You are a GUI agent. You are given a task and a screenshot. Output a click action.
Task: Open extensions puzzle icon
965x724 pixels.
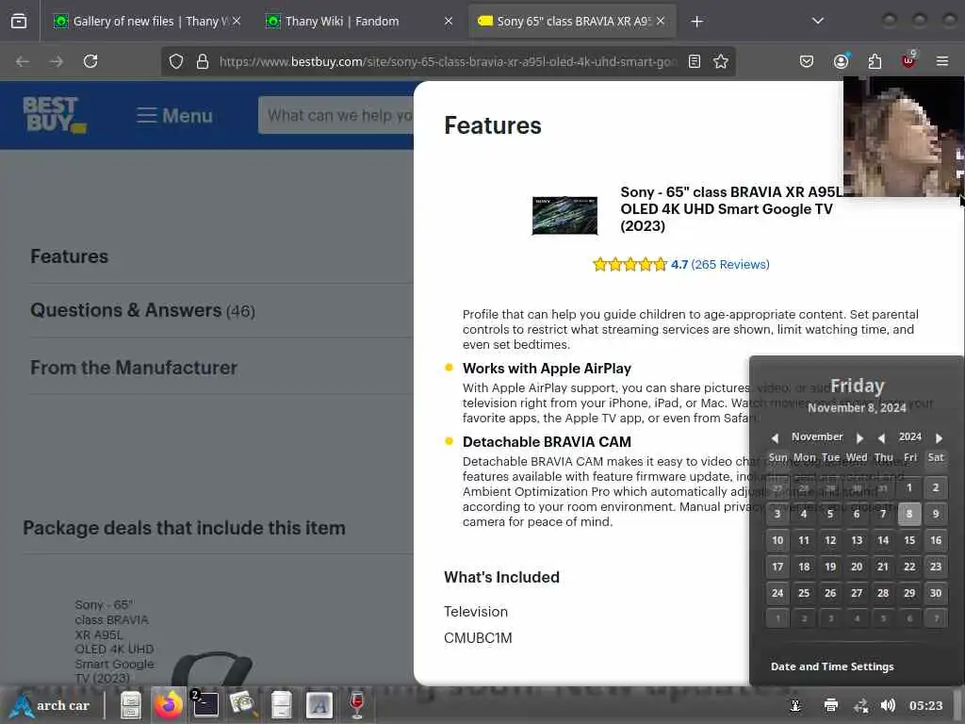point(875,61)
